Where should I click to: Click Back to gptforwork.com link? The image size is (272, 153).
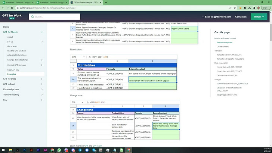(216, 17)
